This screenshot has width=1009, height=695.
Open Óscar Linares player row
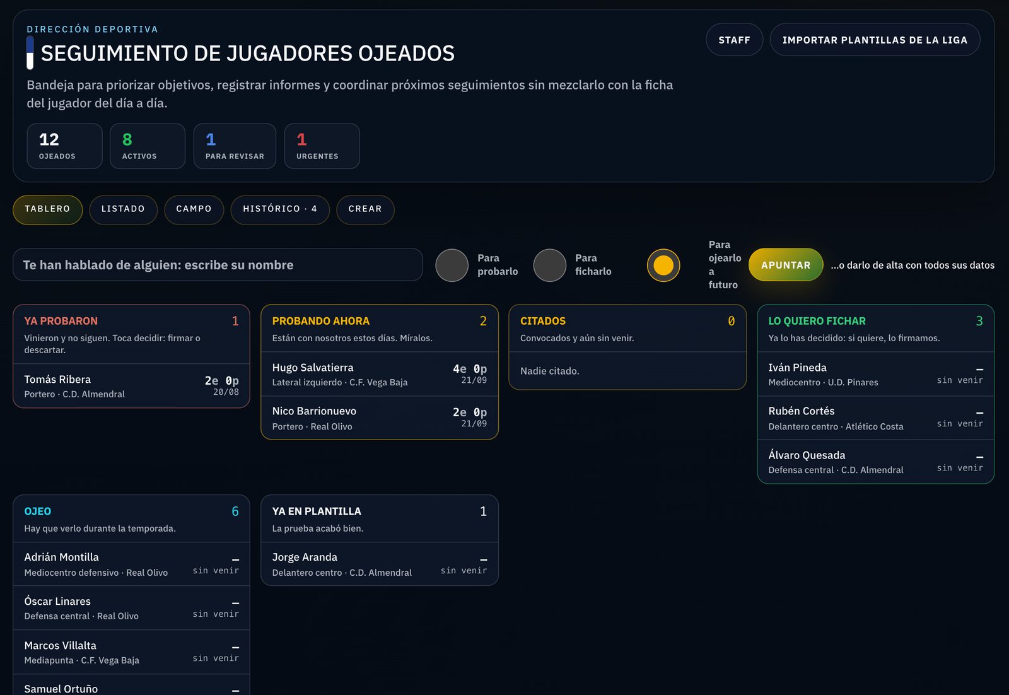tap(131, 608)
